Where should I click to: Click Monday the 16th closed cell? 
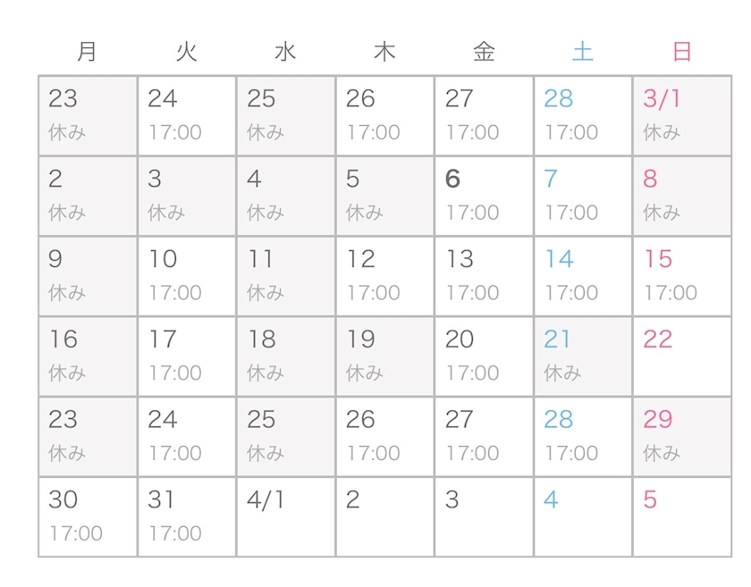tap(88, 356)
